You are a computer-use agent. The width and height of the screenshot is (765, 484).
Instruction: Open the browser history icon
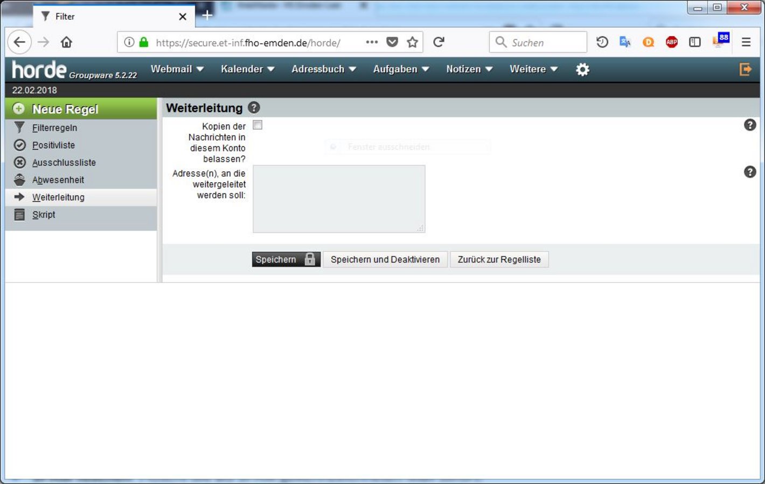coord(602,42)
